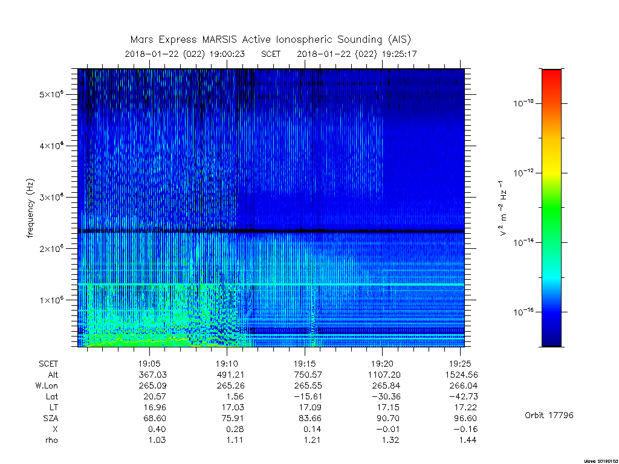
Task: Click the SZA value 75.91
Action: click(x=232, y=418)
